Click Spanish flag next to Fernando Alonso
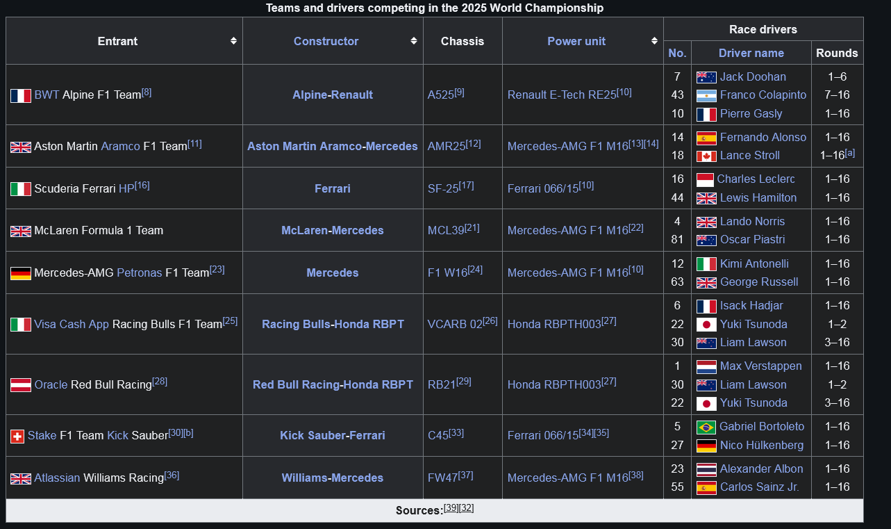The image size is (891, 529). 706,138
